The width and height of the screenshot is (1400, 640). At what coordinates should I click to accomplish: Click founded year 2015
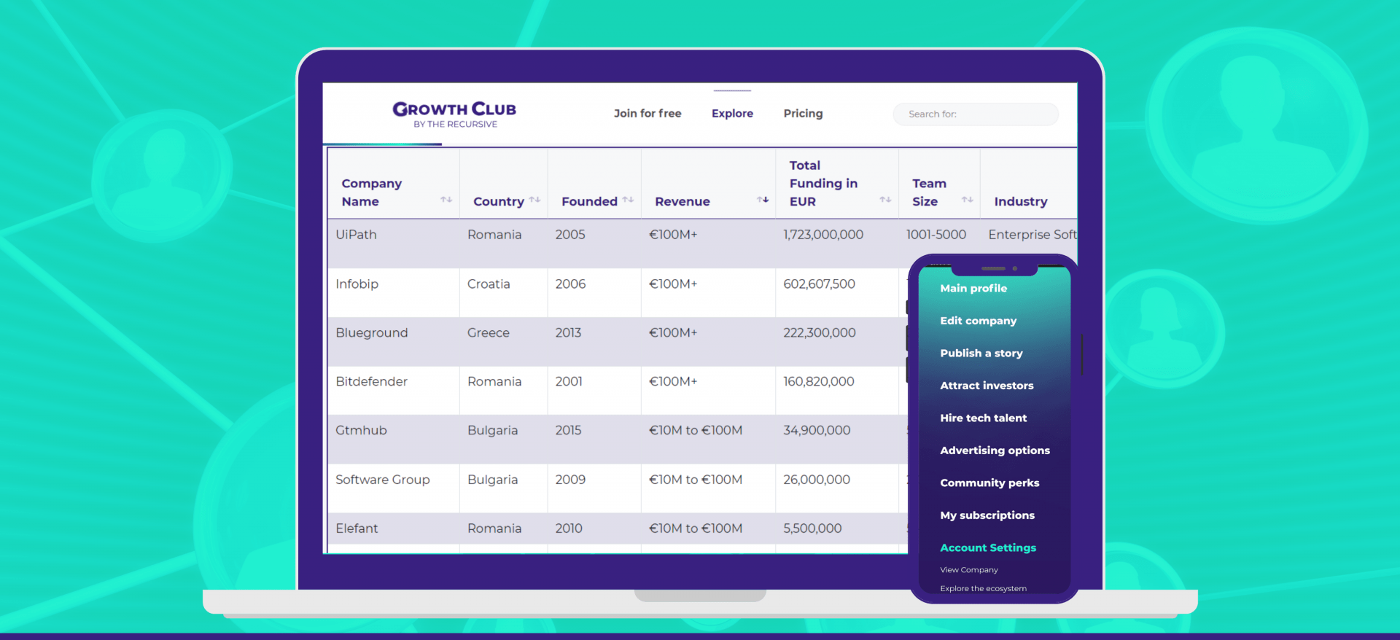[568, 431]
